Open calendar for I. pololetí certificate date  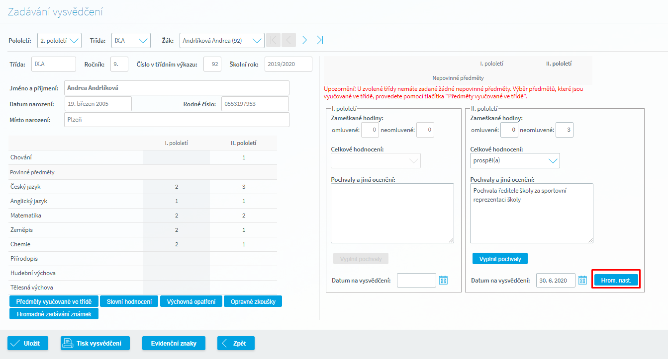click(444, 281)
